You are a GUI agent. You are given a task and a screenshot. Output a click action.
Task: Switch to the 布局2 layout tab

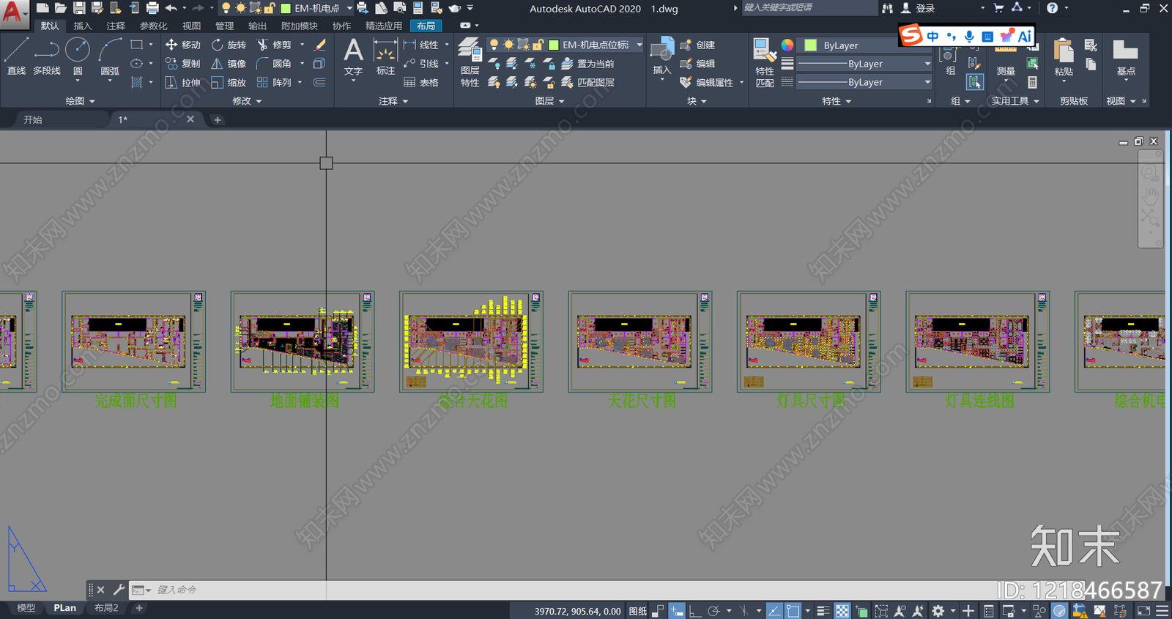(x=106, y=608)
